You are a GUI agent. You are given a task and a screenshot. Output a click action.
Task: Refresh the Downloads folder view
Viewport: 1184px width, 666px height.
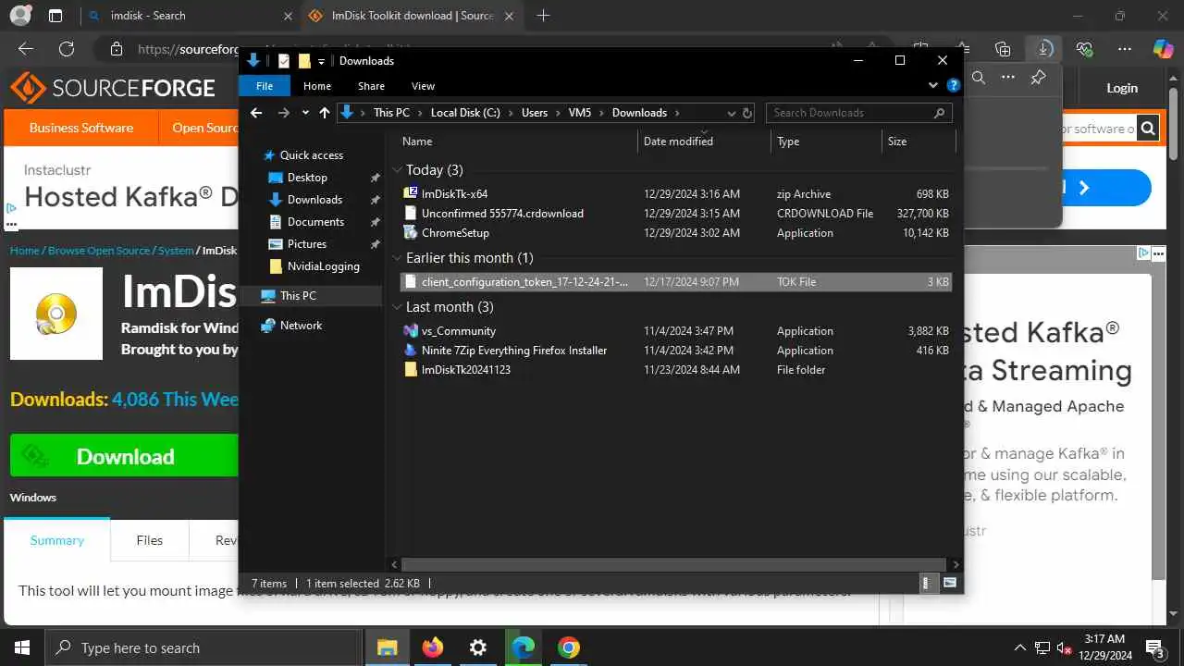tap(746, 113)
